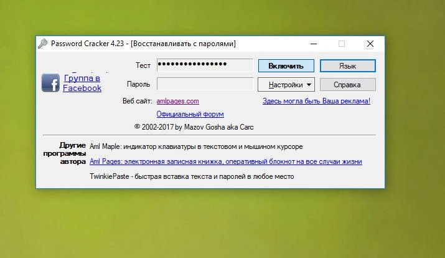Follow the Здесь могла быть Ваша реклама link

(316, 101)
